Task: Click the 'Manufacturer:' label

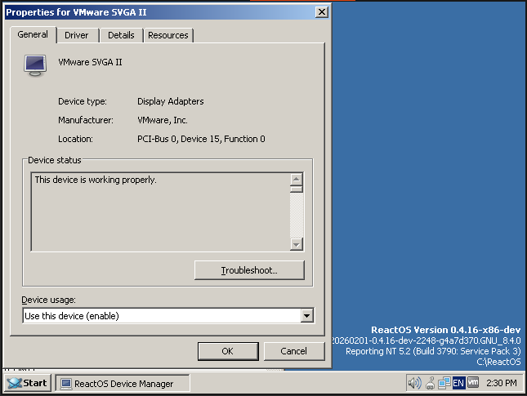Action: (x=86, y=120)
